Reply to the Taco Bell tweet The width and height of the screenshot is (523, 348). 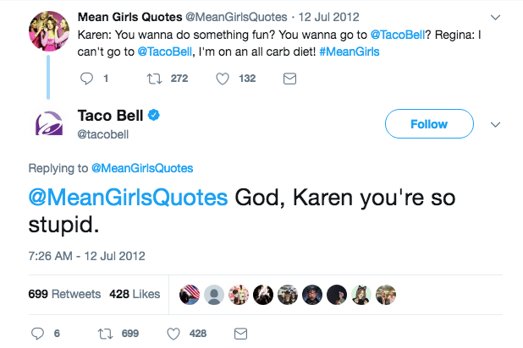point(39,333)
